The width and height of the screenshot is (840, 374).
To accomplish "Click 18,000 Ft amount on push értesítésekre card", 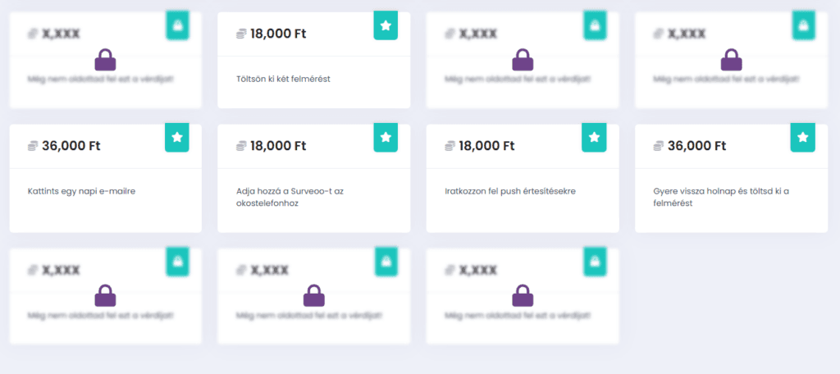I will (488, 146).
